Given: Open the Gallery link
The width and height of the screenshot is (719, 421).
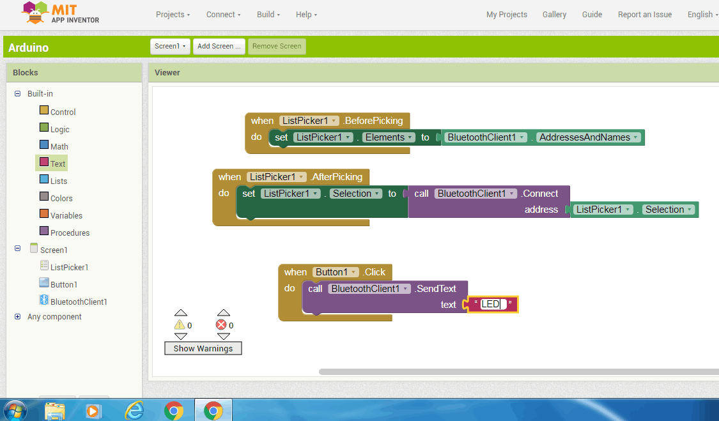Looking at the screenshot, I should [554, 15].
